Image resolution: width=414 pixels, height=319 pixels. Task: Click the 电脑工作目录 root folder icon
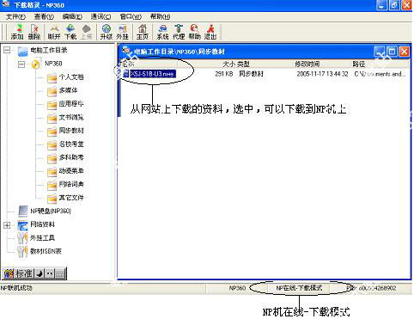(x=22, y=51)
